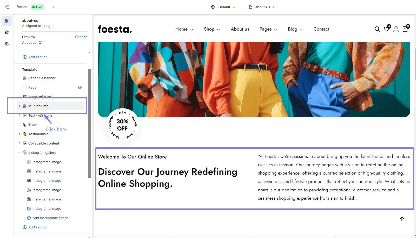Viewport: 416px width, 238px height.
Task: Expand the Multicolumn section
Action: (x=19, y=106)
